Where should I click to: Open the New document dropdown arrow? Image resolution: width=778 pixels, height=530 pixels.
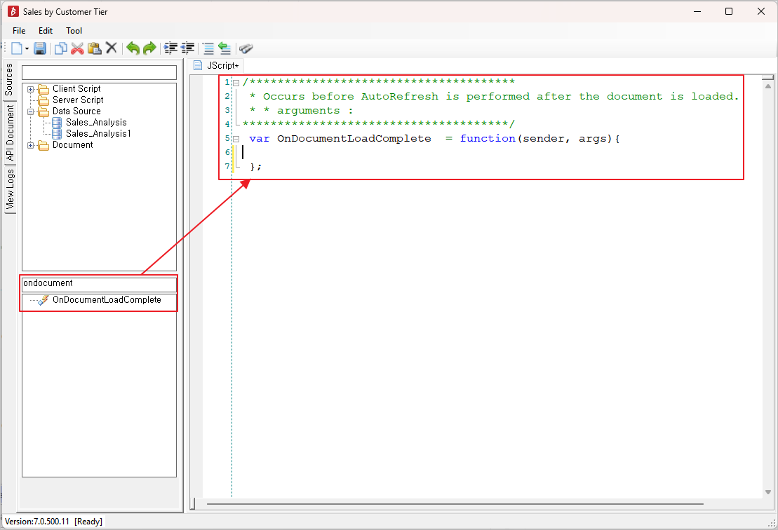pos(27,48)
